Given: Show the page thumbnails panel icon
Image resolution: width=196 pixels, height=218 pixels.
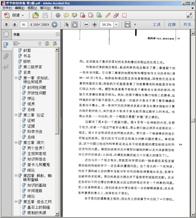Looking at the screenshot, I should [6, 35].
